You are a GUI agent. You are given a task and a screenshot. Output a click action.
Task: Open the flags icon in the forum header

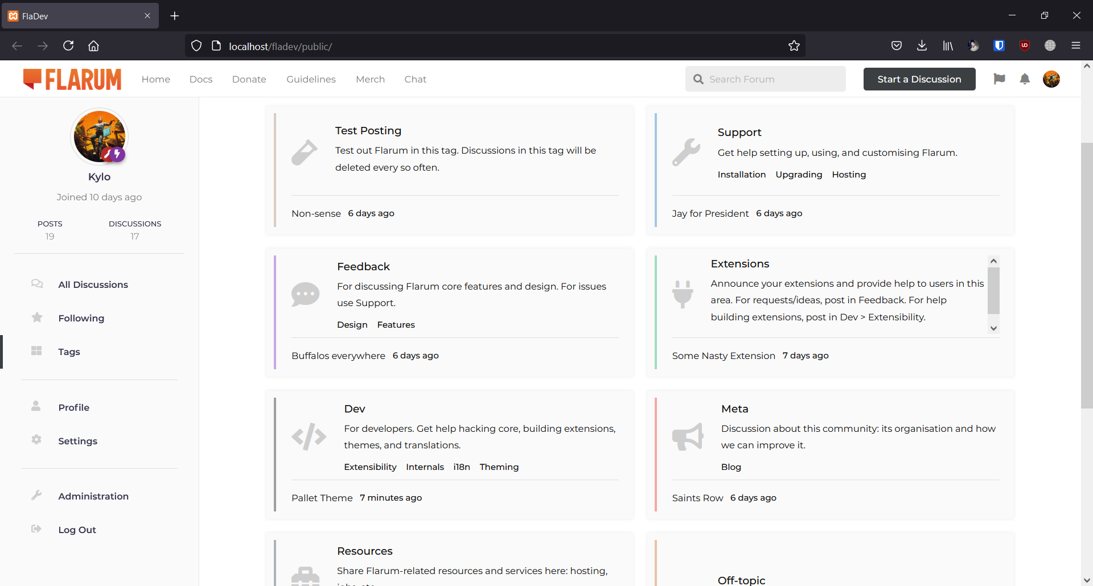[999, 79]
